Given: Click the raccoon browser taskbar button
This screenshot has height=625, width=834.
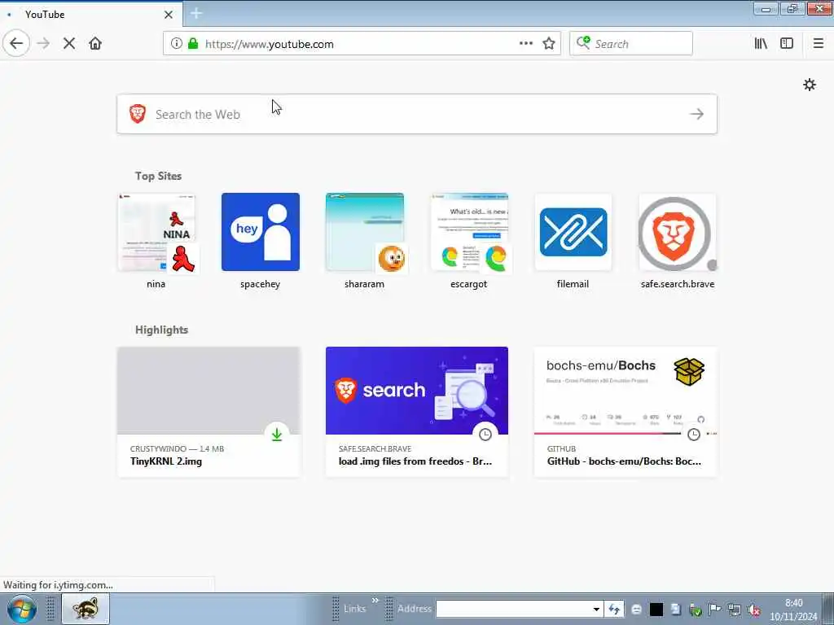Looking at the screenshot, I should 86,609.
